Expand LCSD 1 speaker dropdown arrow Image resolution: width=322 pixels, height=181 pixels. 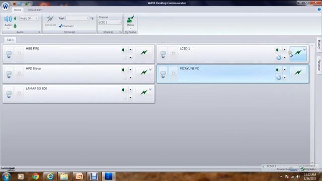(x=285, y=50)
